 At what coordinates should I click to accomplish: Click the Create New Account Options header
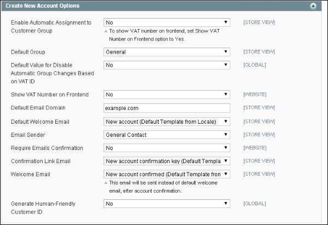[x=45, y=6]
